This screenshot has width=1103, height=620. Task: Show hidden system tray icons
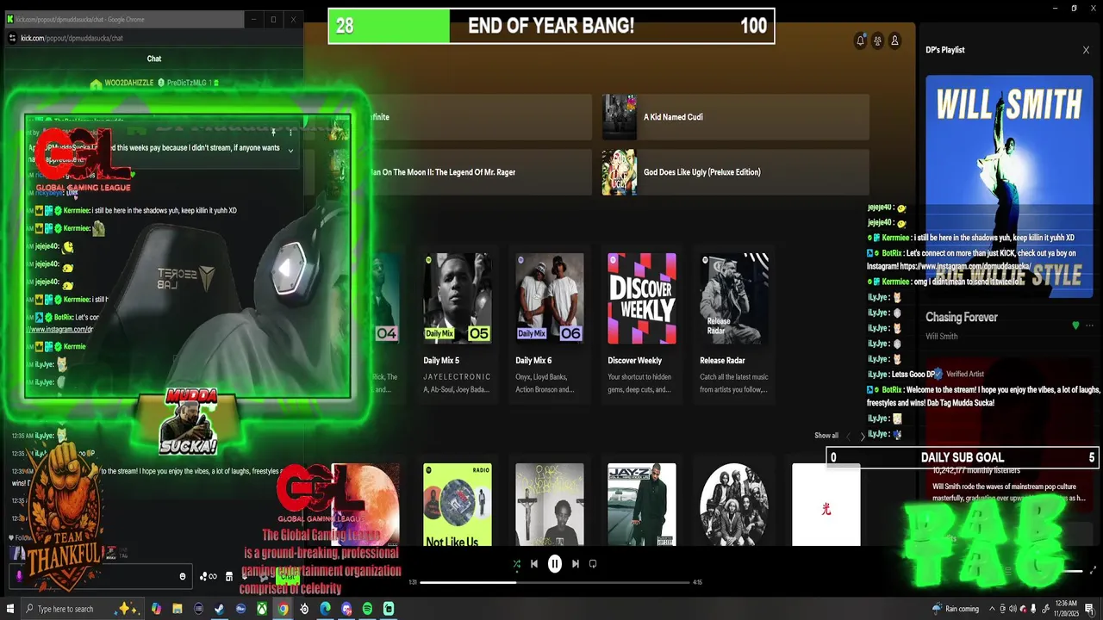991,609
